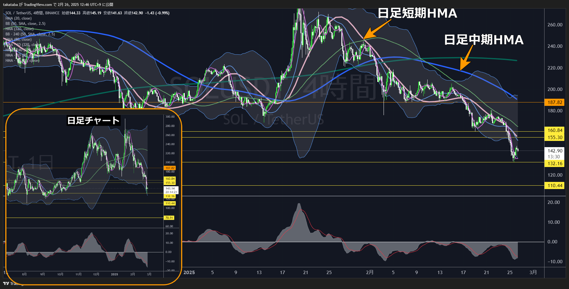Click the 日足中期HMA annotation text
Image resolution: width=569 pixels, height=289 pixels.
click(484, 40)
